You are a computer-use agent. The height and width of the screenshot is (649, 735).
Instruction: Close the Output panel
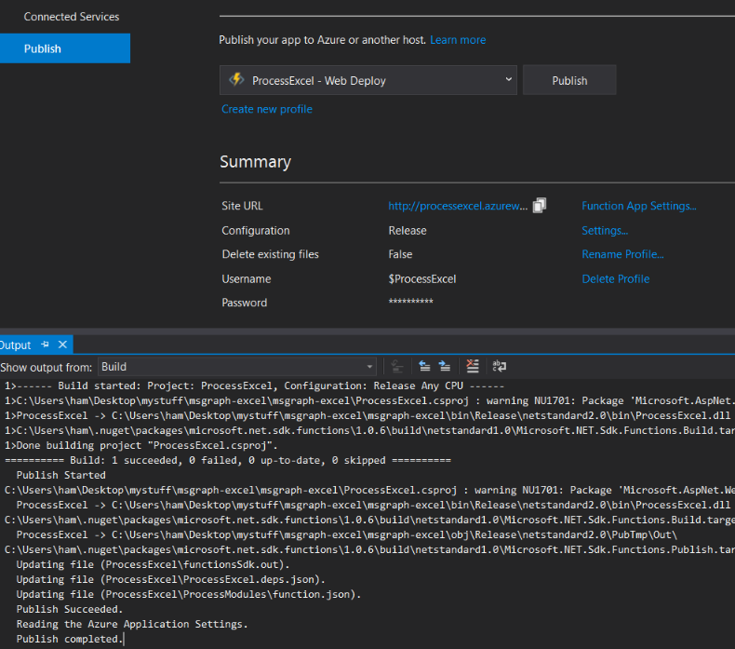(61, 345)
